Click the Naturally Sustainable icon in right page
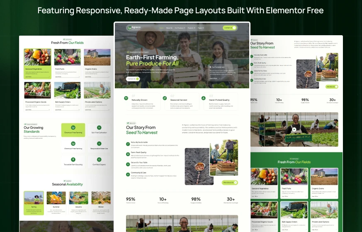 [x=252, y=56]
